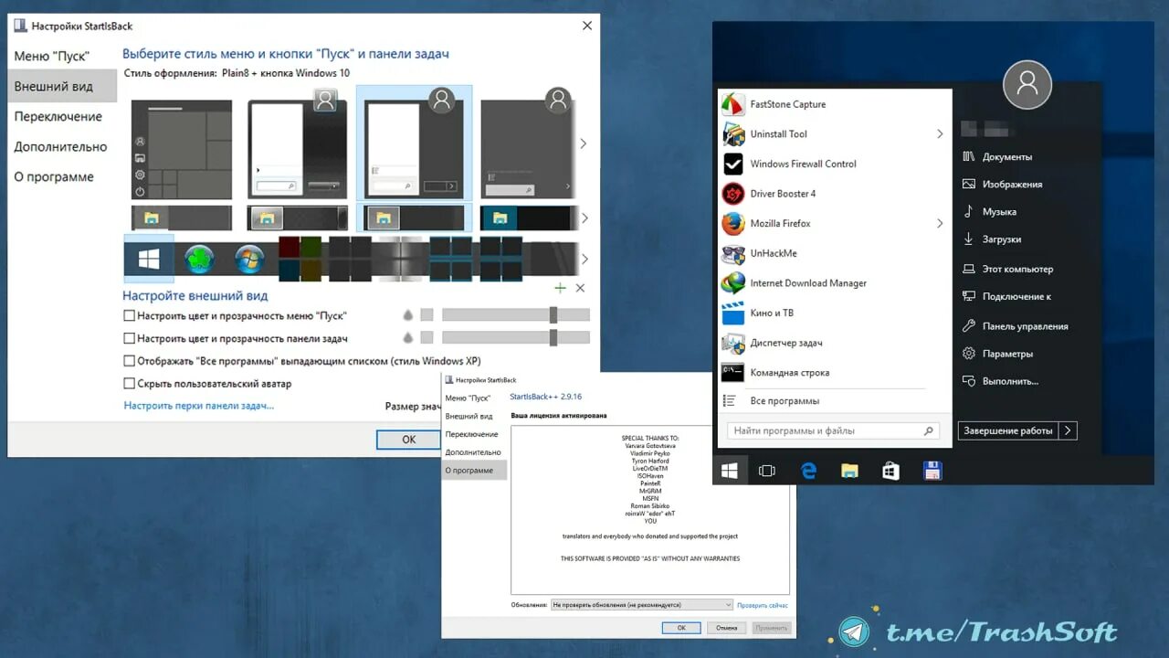The image size is (1169, 658).
Task: Go to Дополнительно section in the large window
Action: coord(62,146)
